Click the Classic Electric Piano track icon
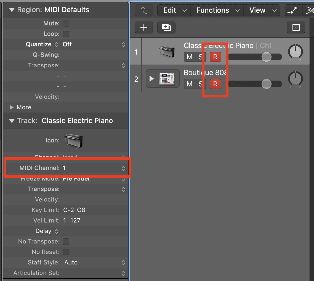Screen dimensions: 314x281 (x=167, y=52)
